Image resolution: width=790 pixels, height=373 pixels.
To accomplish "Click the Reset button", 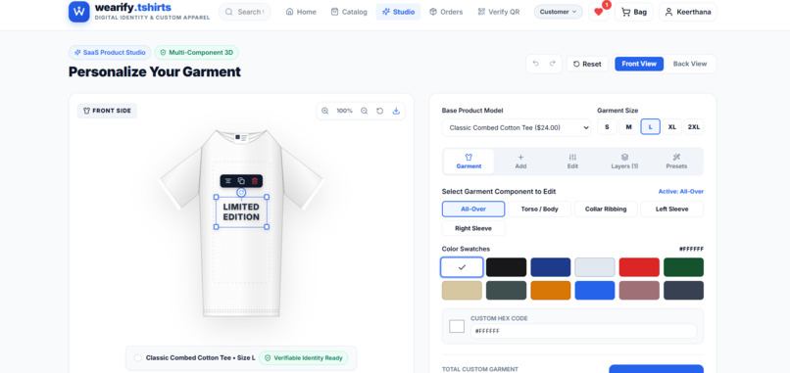I will [587, 64].
